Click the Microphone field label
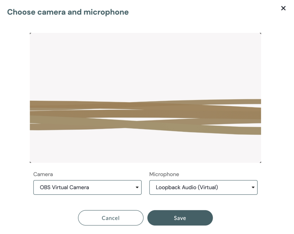294x234 pixels. pos(164,174)
